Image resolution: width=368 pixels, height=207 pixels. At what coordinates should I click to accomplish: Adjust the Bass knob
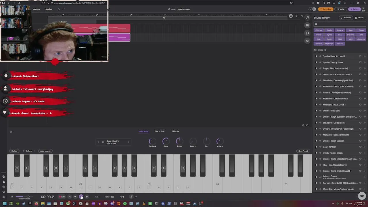tap(166, 141)
